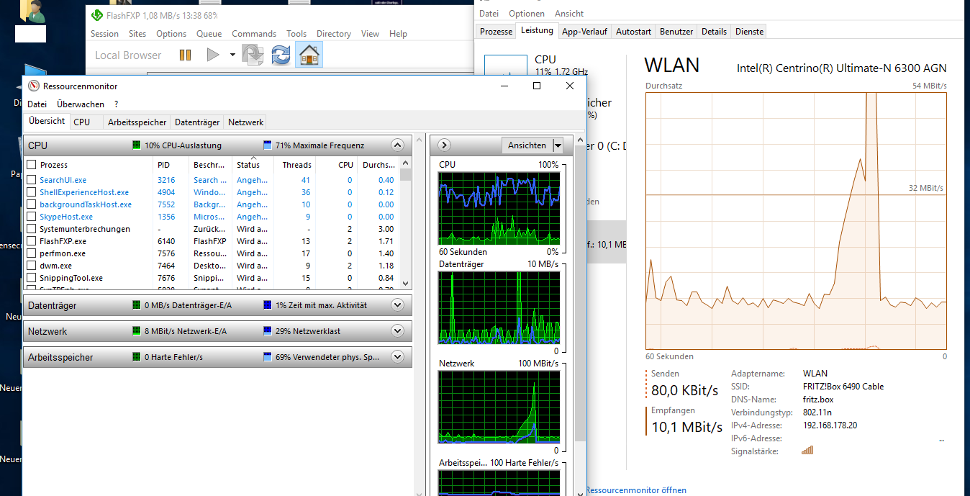This screenshot has width=970, height=496.
Task: Switch to the Arbeitsspeicher tab
Action: pos(137,122)
